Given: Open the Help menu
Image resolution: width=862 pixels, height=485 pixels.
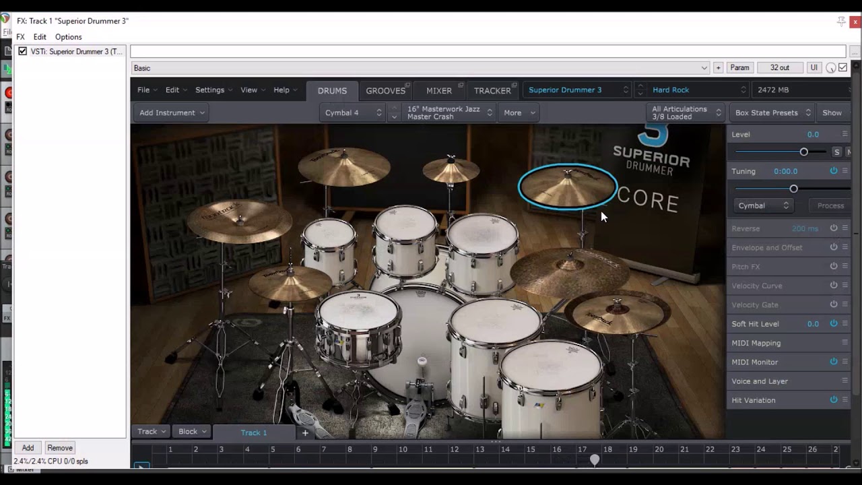Looking at the screenshot, I should (x=285, y=90).
